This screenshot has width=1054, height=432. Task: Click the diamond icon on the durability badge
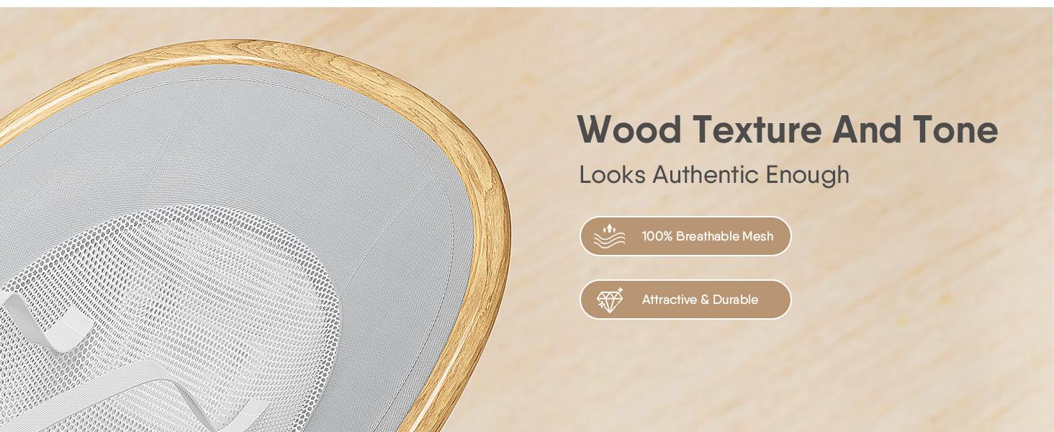[608, 302]
